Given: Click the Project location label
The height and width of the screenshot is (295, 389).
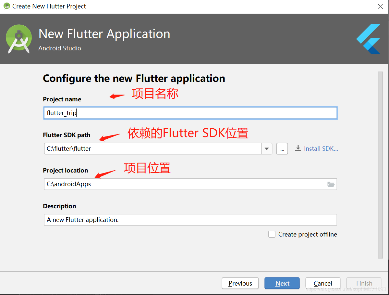Looking at the screenshot, I should [66, 171].
